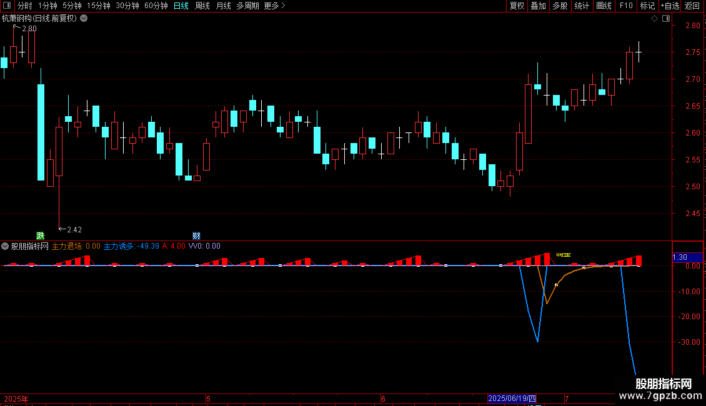Switch to 30分钟 period
The height and width of the screenshot is (406, 706).
127,6
